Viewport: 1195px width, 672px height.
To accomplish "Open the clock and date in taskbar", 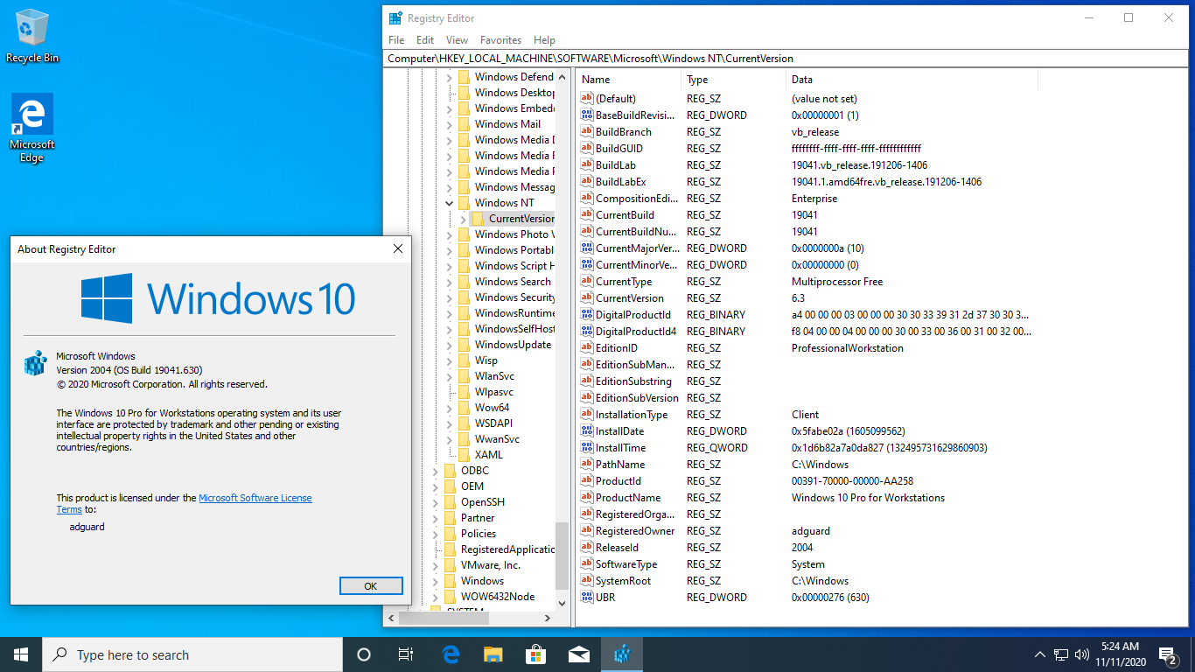I will (x=1122, y=654).
